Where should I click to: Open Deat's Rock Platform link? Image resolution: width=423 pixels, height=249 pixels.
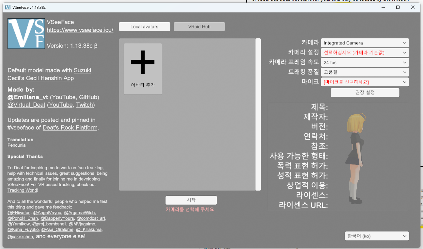click(70, 127)
